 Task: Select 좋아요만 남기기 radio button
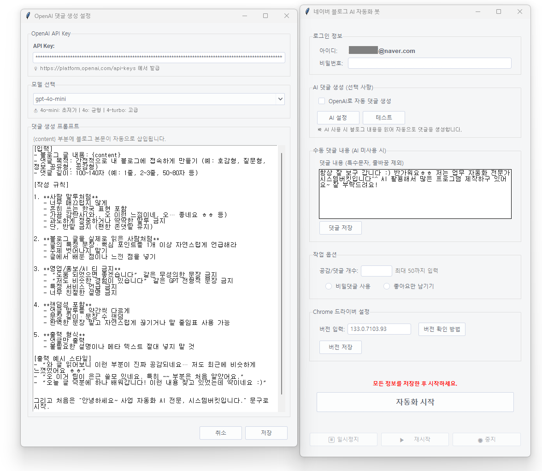pos(387,286)
